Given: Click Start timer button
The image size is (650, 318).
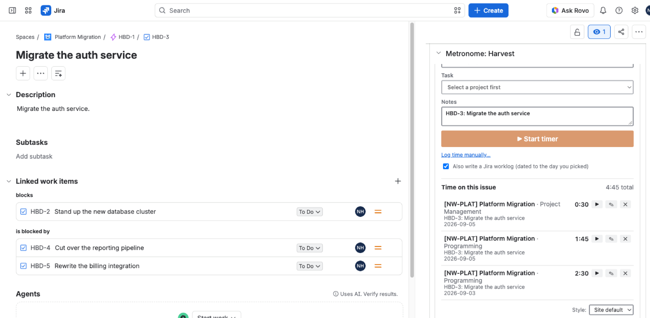Looking at the screenshot, I should click(x=537, y=139).
